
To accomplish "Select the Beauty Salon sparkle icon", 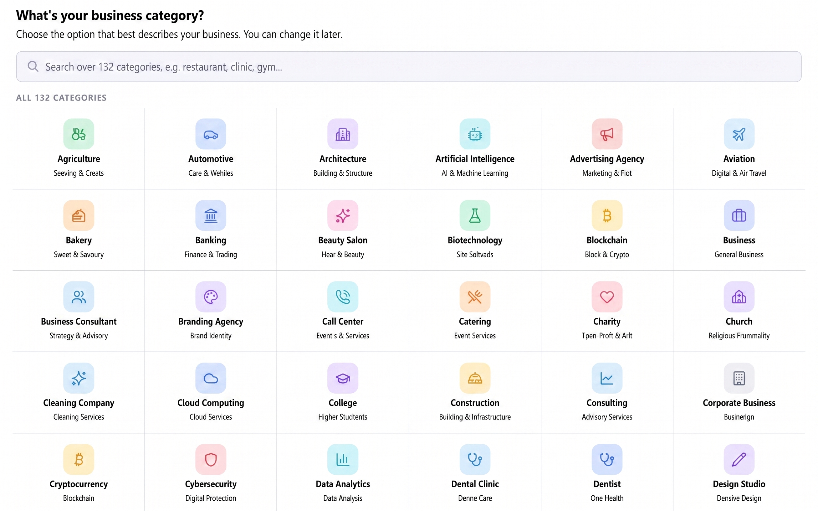I will coord(343,215).
